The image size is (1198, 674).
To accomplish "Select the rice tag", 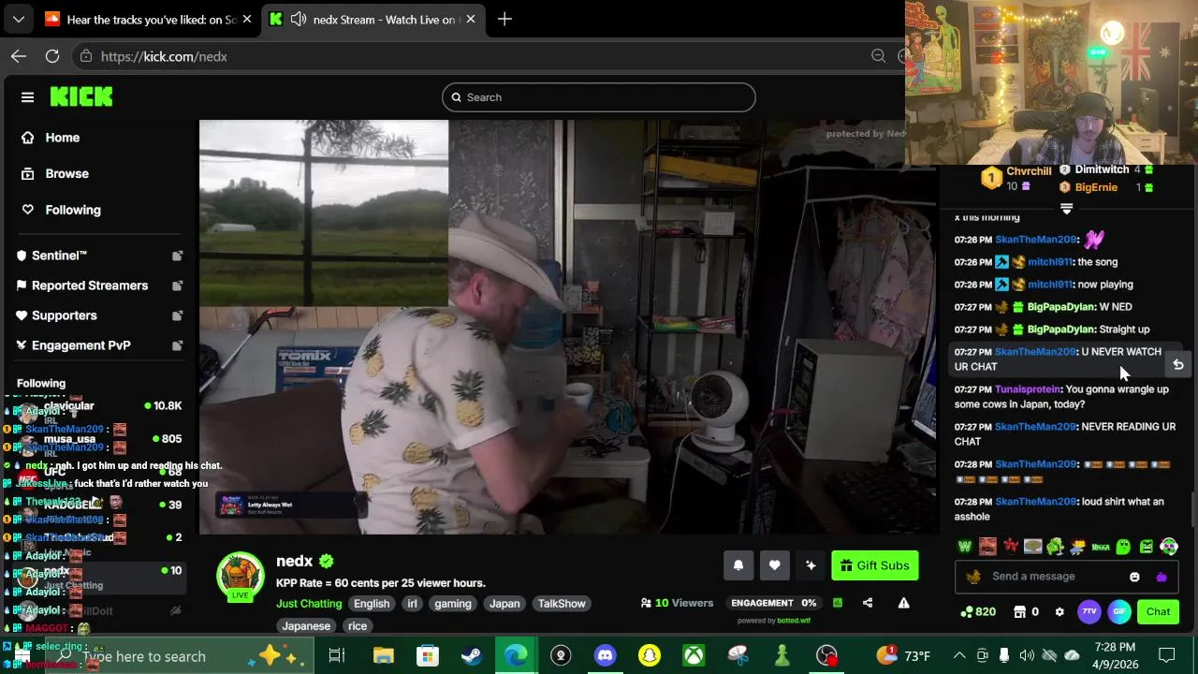I will (x=358, y=626).
